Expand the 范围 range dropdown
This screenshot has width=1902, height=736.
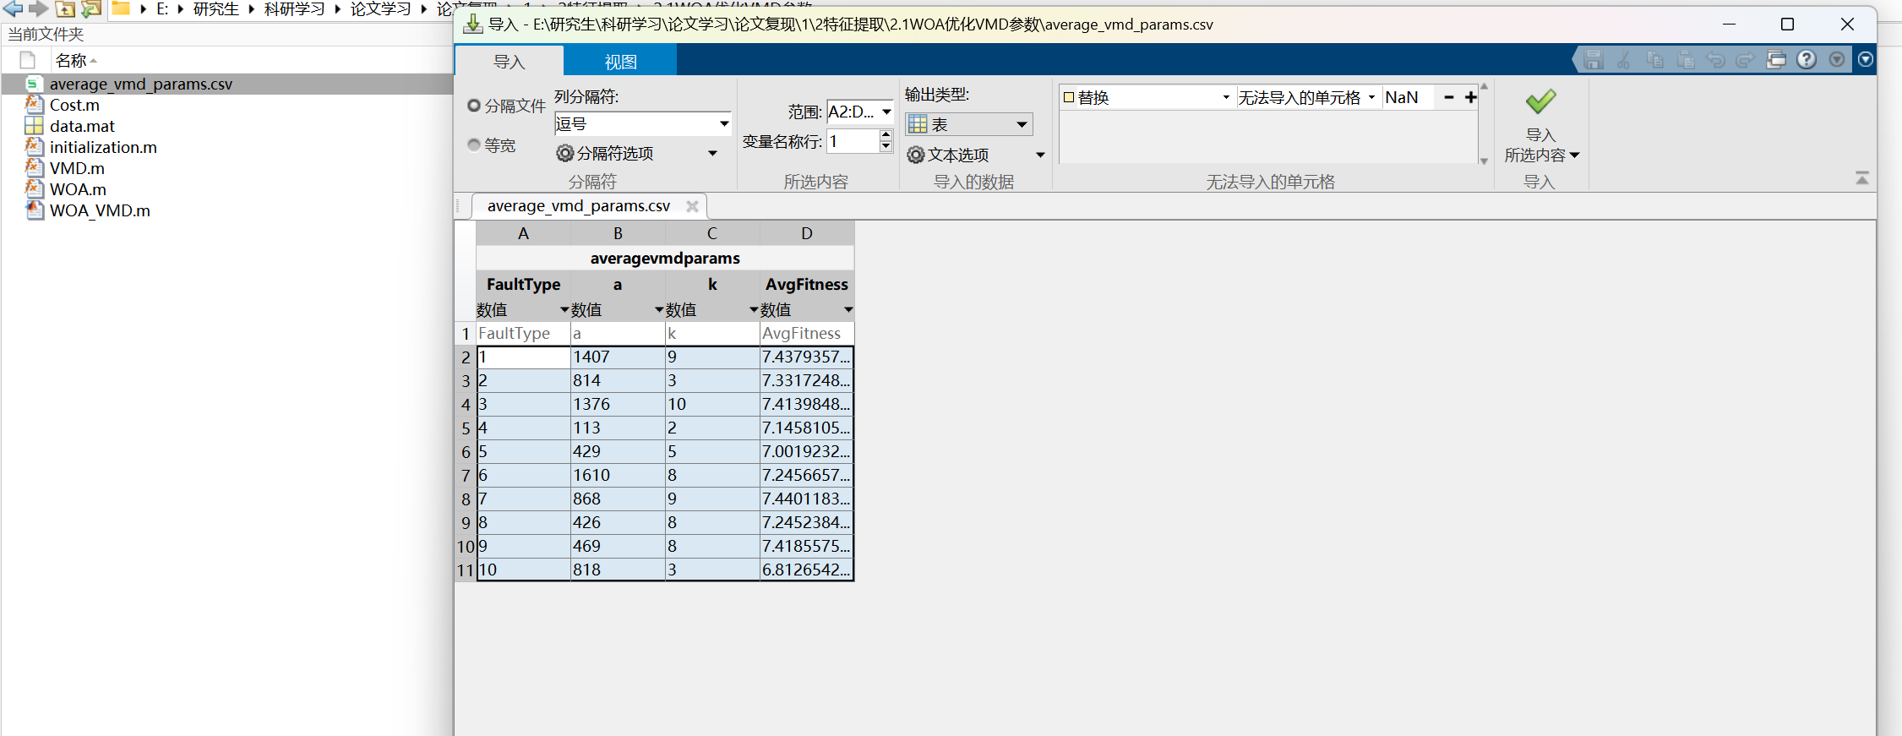(x=886, y=112)
